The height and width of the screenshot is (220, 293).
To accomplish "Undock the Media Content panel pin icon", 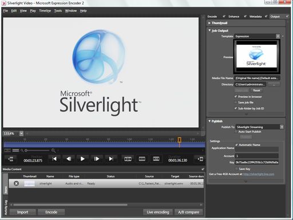I will click(203, 169).
